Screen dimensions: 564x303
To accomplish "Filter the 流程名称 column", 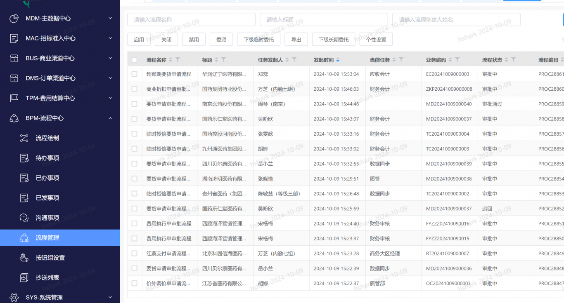I will tap(178, 60).
